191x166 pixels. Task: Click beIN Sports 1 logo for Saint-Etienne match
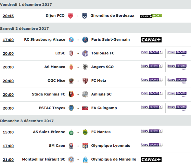[152, 131]
